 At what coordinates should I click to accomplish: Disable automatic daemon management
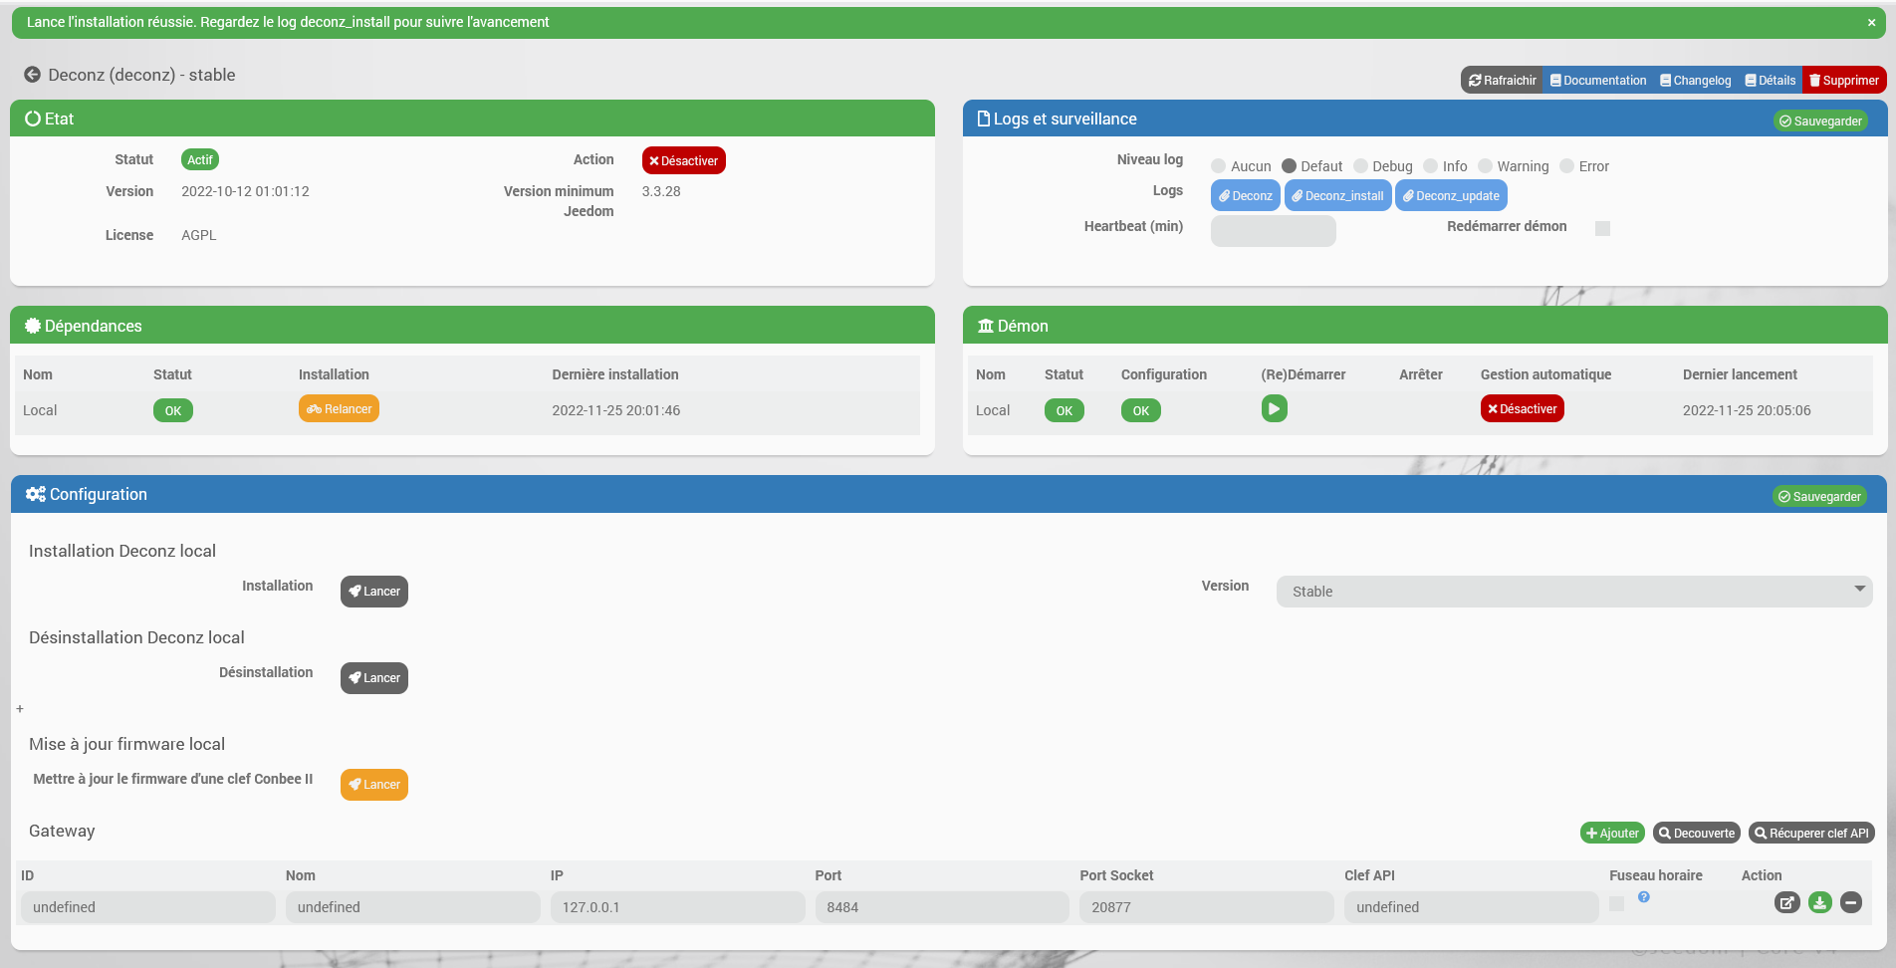[x=1522, y=409]
